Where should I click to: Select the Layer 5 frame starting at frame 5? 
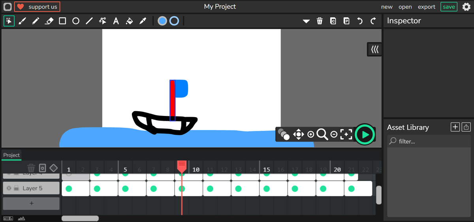[132, 188]
